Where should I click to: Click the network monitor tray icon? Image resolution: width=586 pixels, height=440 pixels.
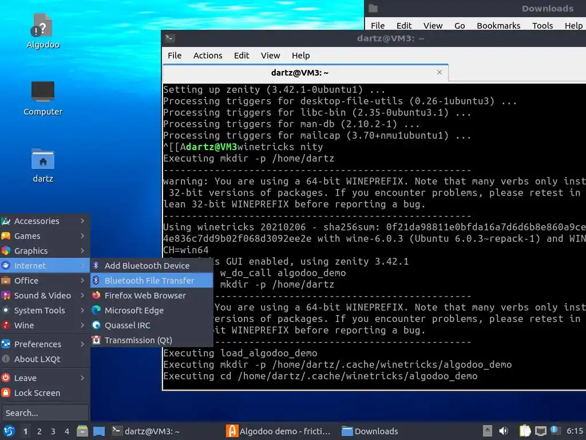[x=540, y=431]
